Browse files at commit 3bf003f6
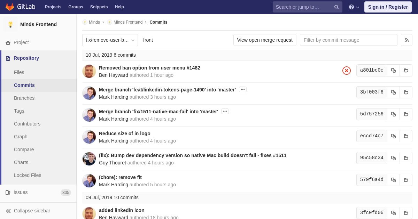The width and height of the screenshot is (418, 219). pyautogui.click(x=406, y=92)
